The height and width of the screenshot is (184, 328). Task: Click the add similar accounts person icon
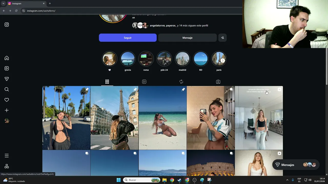[x=222, y=38]
